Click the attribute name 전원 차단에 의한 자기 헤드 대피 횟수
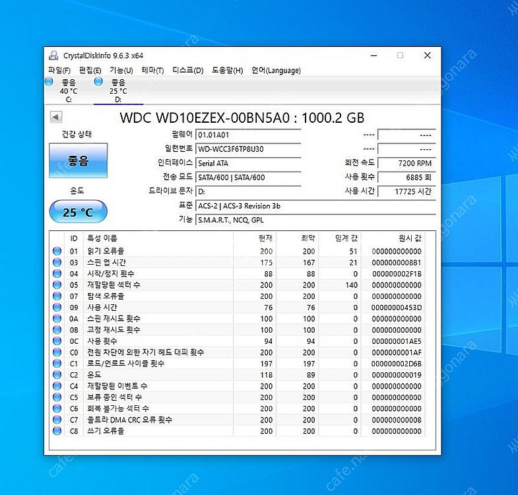 coord(146,352)
